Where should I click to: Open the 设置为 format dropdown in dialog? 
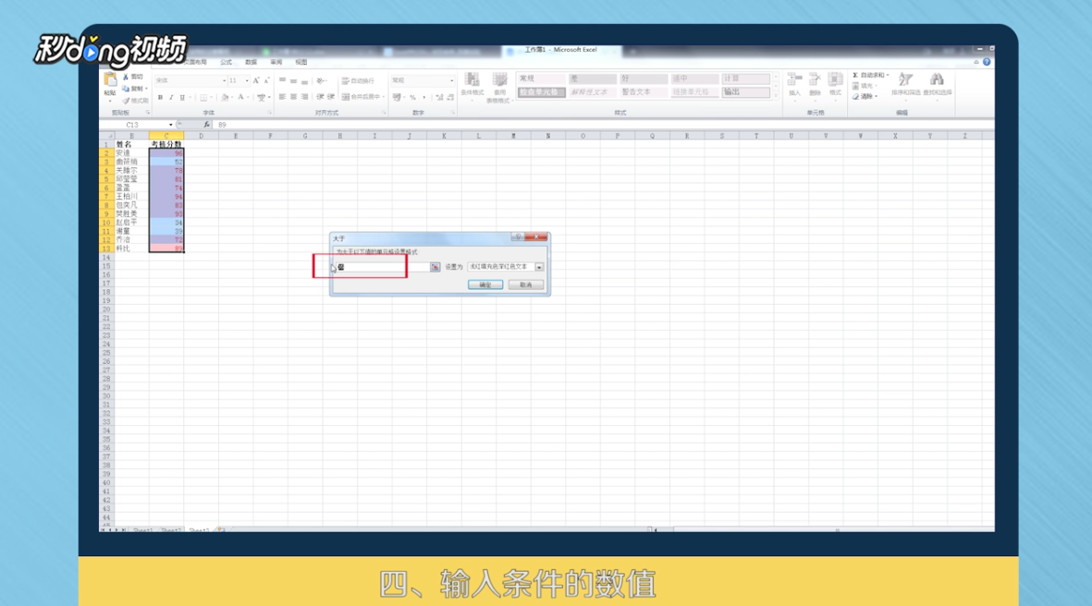coord(539,267)
